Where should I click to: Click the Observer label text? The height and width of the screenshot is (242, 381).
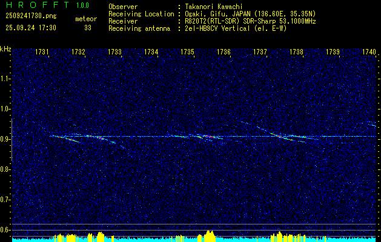click(123, 7)
